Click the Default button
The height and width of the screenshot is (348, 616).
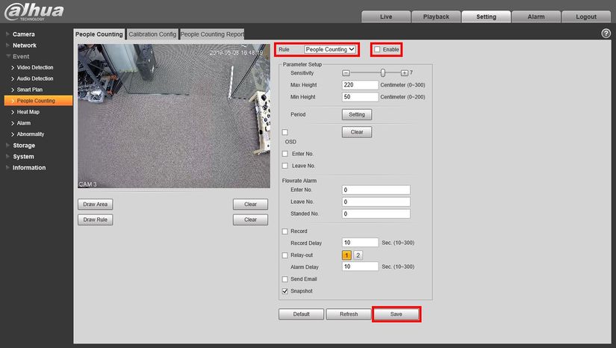coord(302,314)
